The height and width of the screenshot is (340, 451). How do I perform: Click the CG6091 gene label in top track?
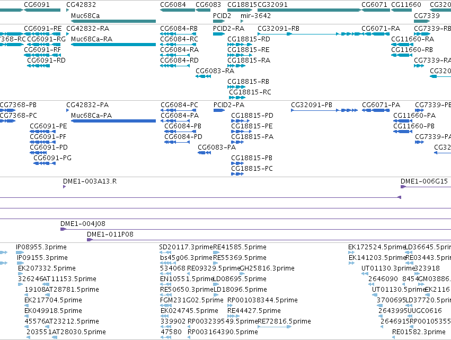(x=37, y=5)
